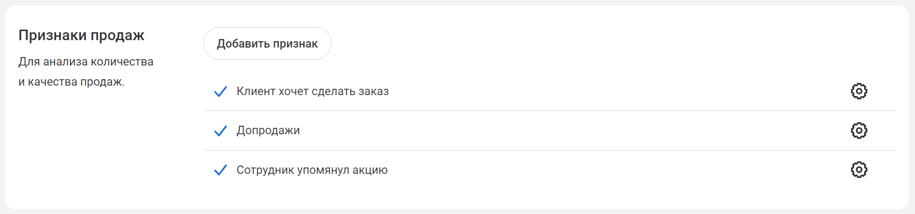This screenshot has width=915, height=214.
Task: Click blue checkmark icon beside Сотрудник упомянул акцию
Action: click(x=220, y=170)
